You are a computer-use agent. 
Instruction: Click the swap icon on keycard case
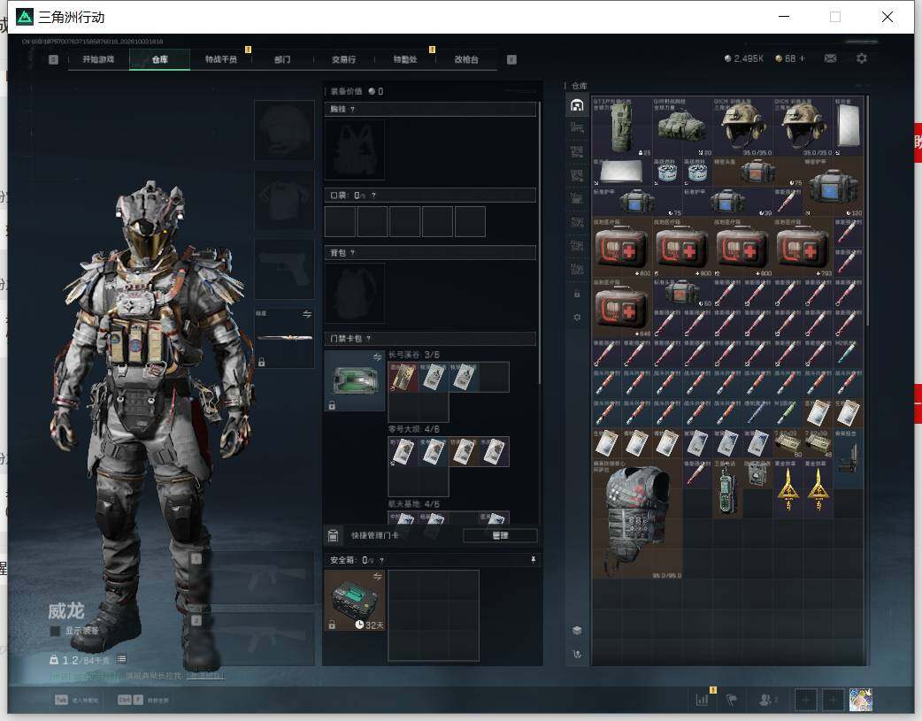(x=377, y=357)
